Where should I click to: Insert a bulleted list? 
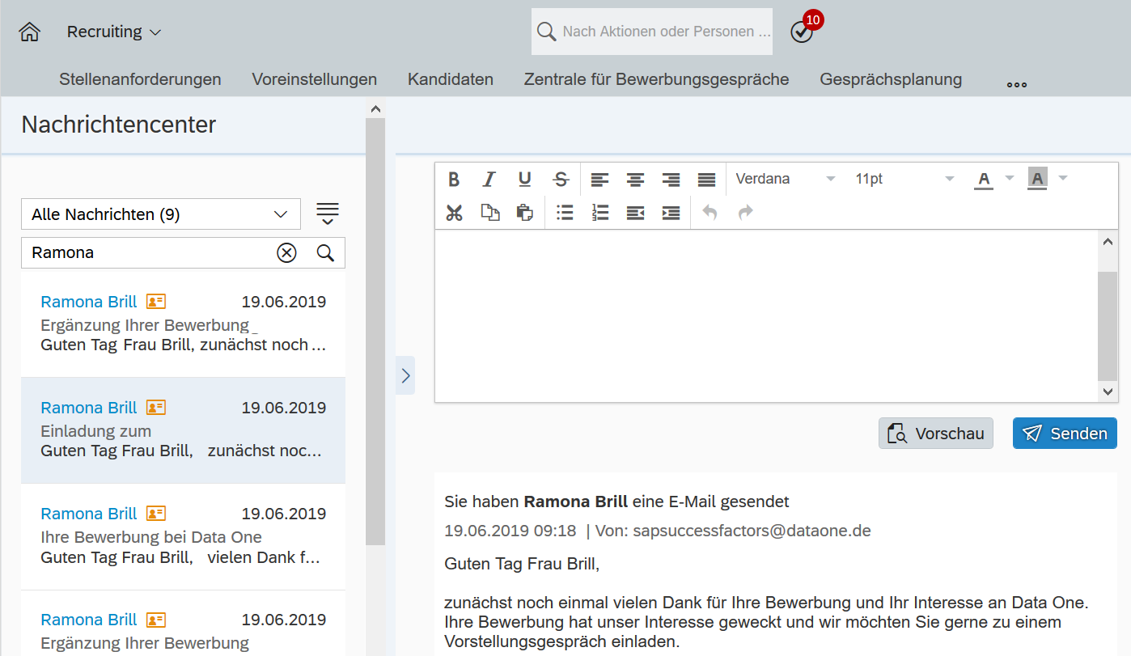click(x=565, y=213)
